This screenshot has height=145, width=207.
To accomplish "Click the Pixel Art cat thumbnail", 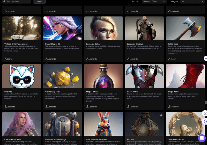I will pyautogui.click(x=22, y=76).
